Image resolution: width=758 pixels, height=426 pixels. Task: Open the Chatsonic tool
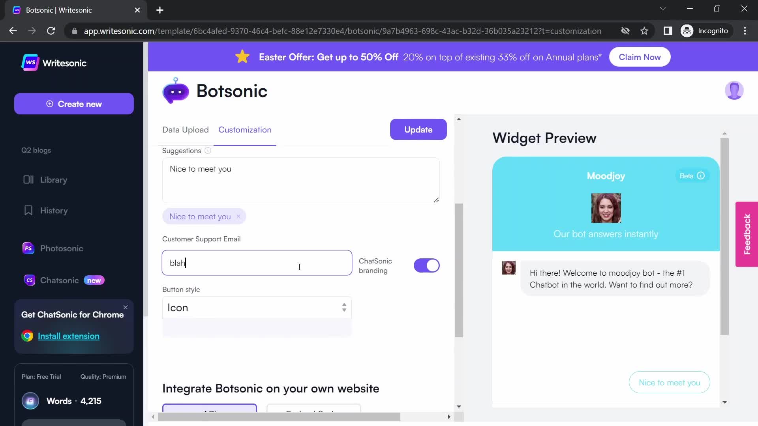[59, 280]
